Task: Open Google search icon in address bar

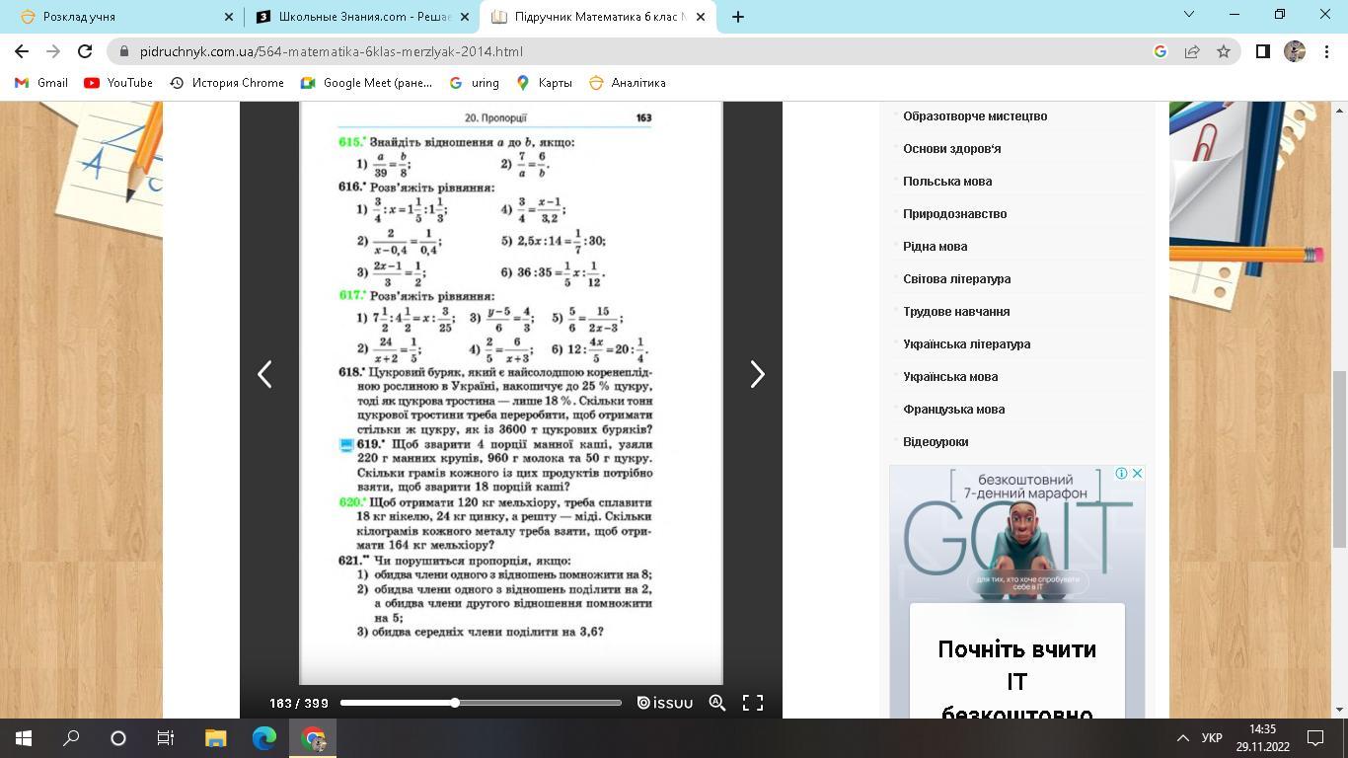Action: 1161,51
